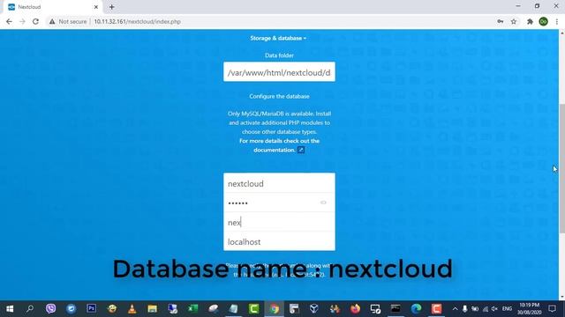Click the database user field containing nextcloud
This screenshot has width=565, height=317.
[x=279, y=183]
